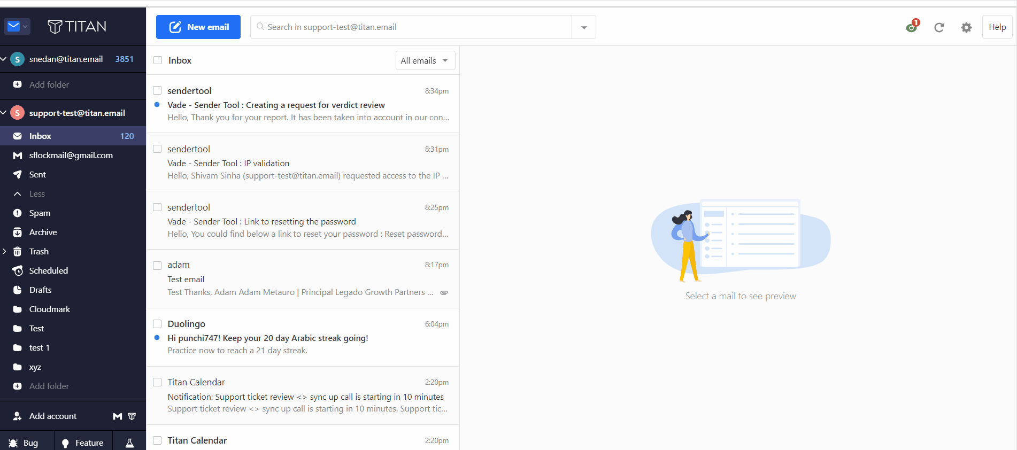
Task: Expand the Trash folder chevron
Action: tap(4, 251)
